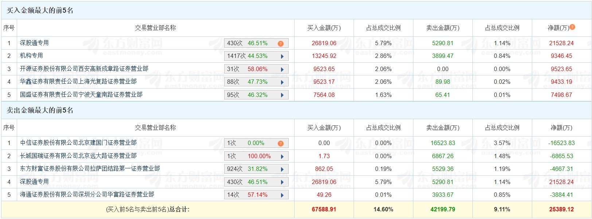Click orange question icon in 中信证券 row
Screen dimensions: 592x219
[x=280, y=143]
